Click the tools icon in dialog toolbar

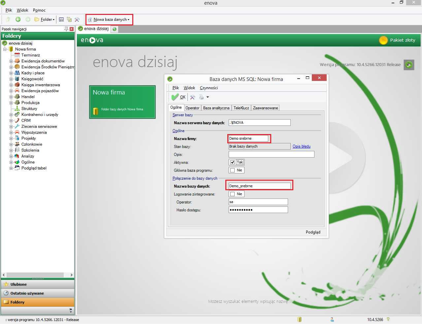click(193, 97)
